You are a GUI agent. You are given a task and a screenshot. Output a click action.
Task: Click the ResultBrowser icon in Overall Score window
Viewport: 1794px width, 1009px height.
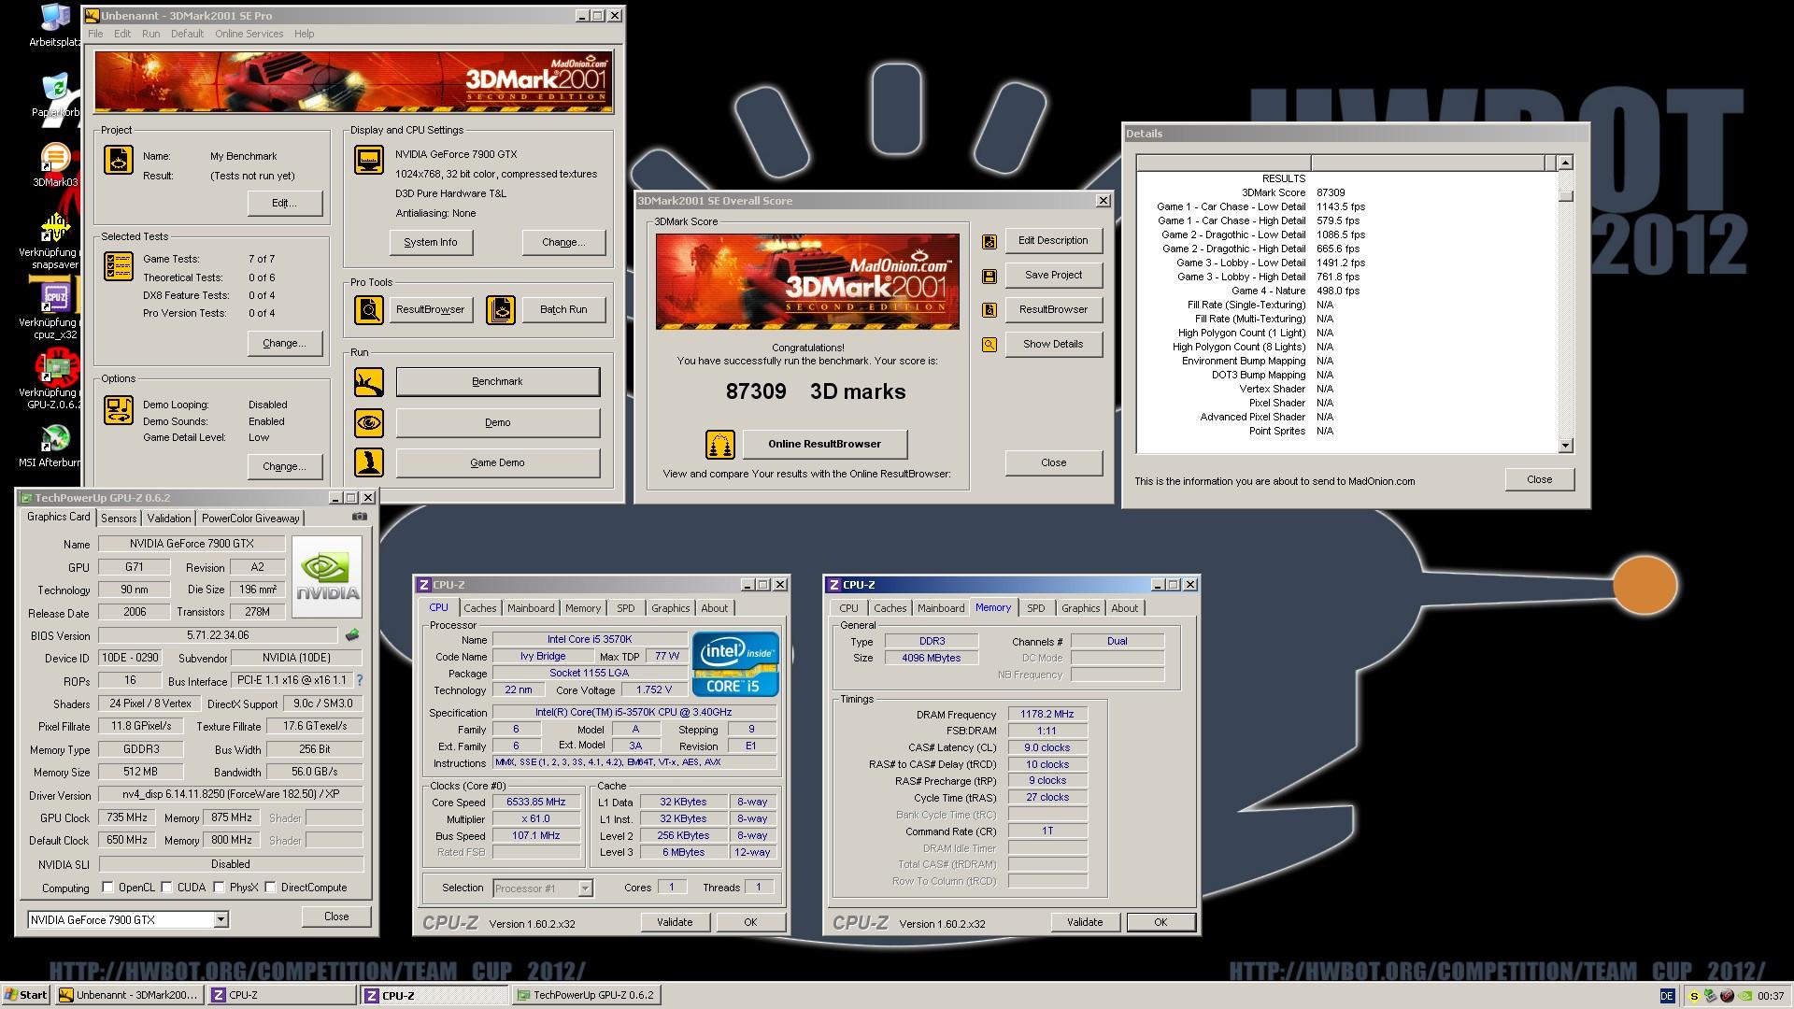(990, 310)
